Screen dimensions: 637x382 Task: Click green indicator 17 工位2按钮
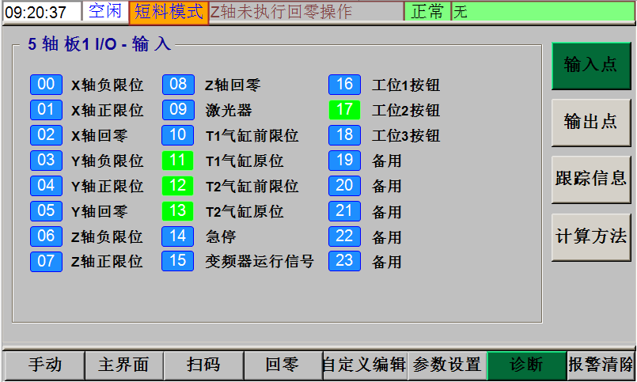click(x=344, y=110)
